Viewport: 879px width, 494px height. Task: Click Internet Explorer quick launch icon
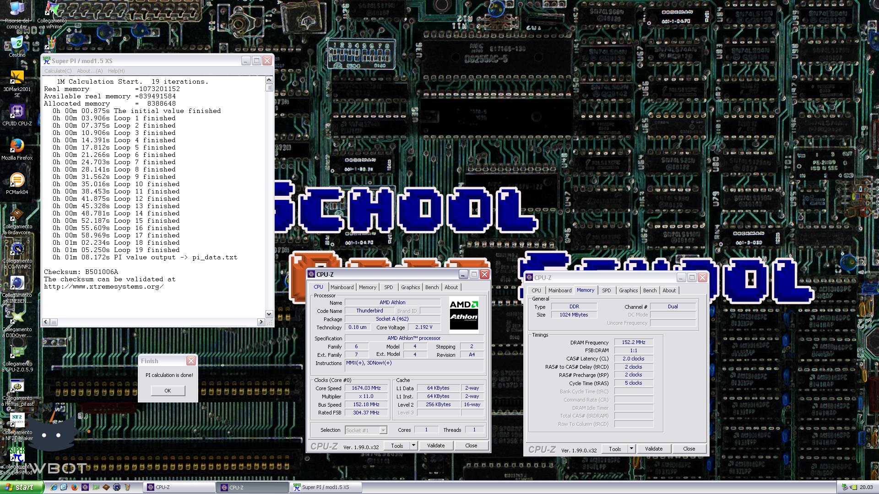[54, 487]
